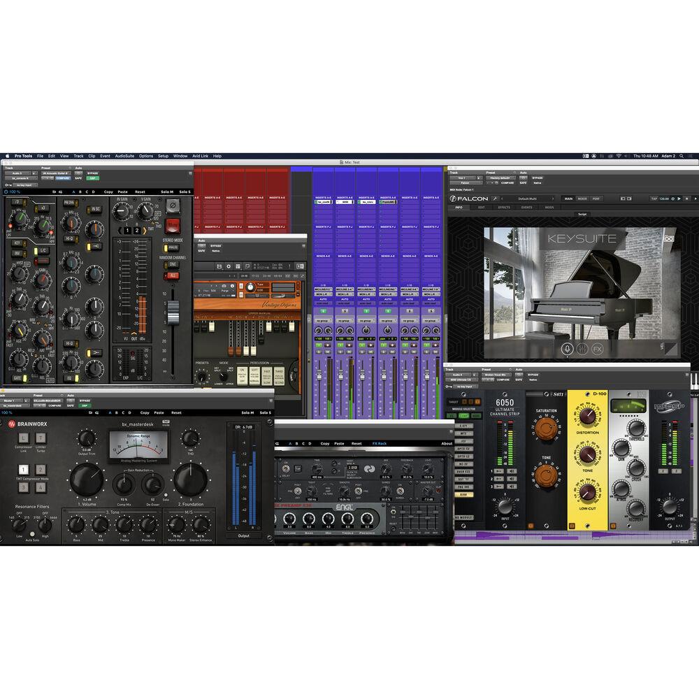
Task: Open the Track menu
Action: pyautogui.click(x=78, y=156)
